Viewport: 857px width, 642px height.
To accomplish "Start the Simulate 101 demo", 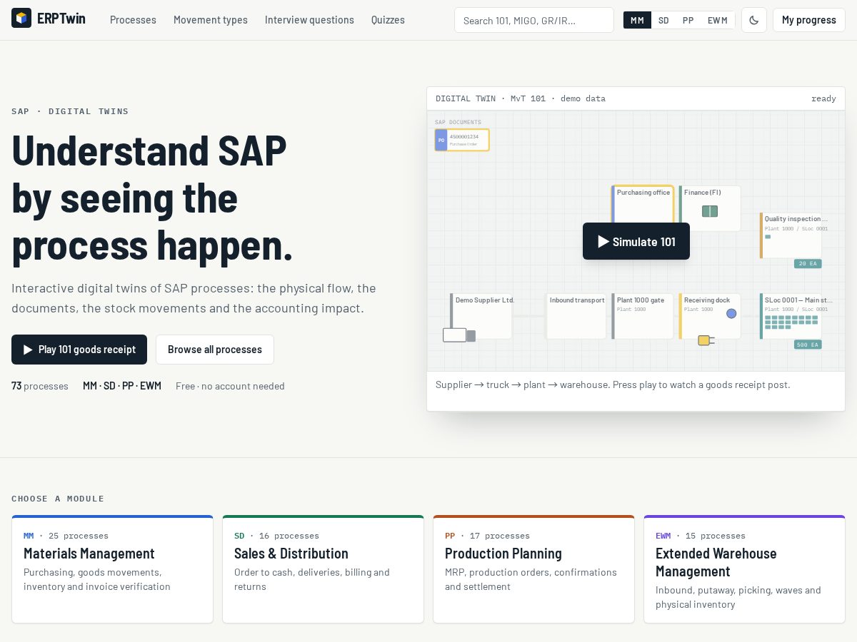I will 636,241.
